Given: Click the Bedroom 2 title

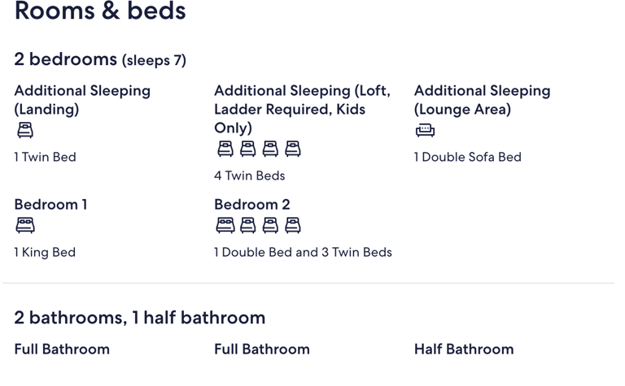Looking at the screenshot, I should click(x=252, y=205).
